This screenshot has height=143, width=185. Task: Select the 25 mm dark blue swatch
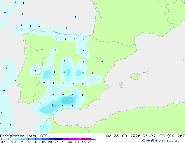(x=59, y=139)
